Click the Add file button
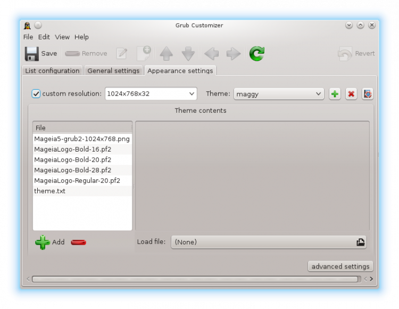Screen dimensions: 399x309 [50, 243]
